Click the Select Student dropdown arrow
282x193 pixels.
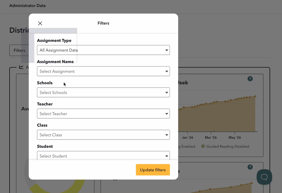pos(167,156)
